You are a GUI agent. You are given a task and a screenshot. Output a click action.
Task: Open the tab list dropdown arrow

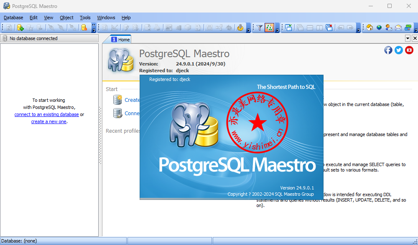tap(408, 38)
